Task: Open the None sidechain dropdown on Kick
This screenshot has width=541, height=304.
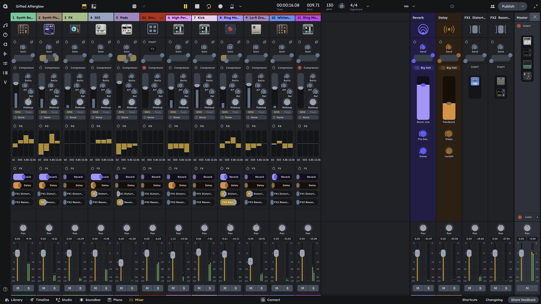Action: [204, 117]
